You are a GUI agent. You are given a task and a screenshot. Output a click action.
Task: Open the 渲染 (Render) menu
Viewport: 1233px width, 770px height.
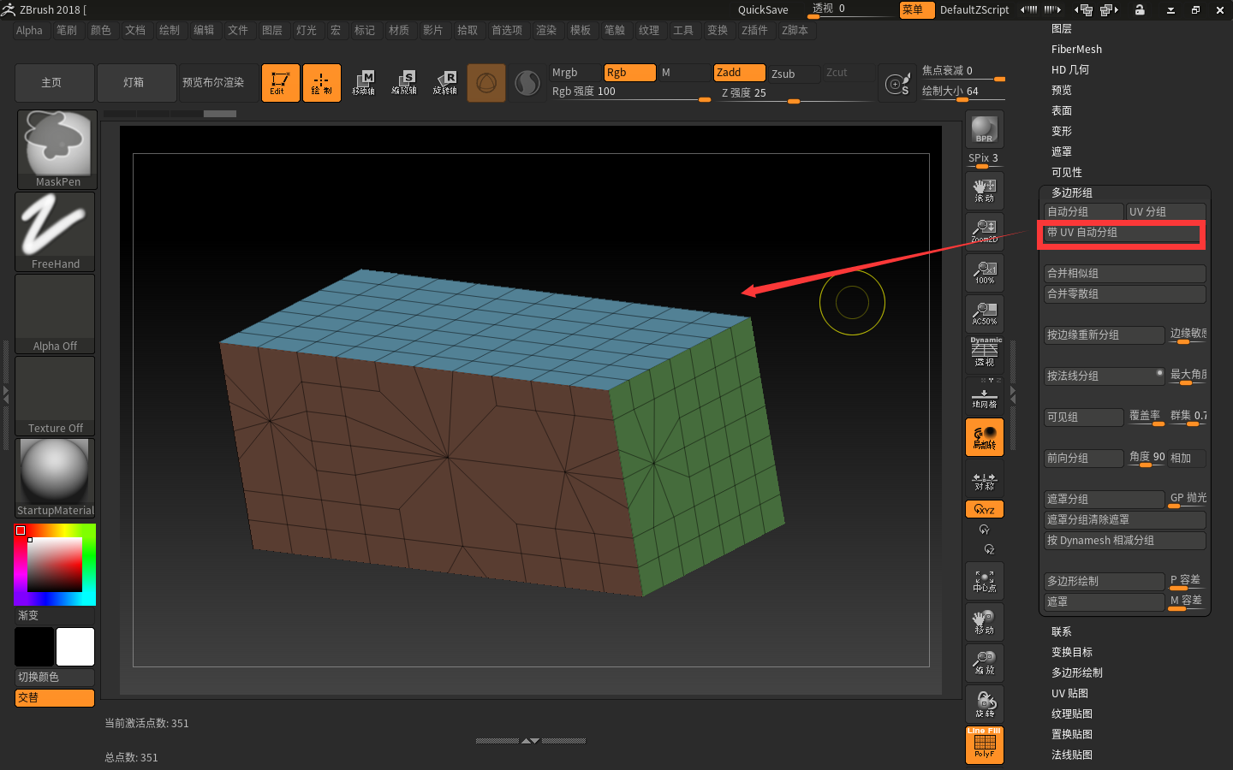546,30
